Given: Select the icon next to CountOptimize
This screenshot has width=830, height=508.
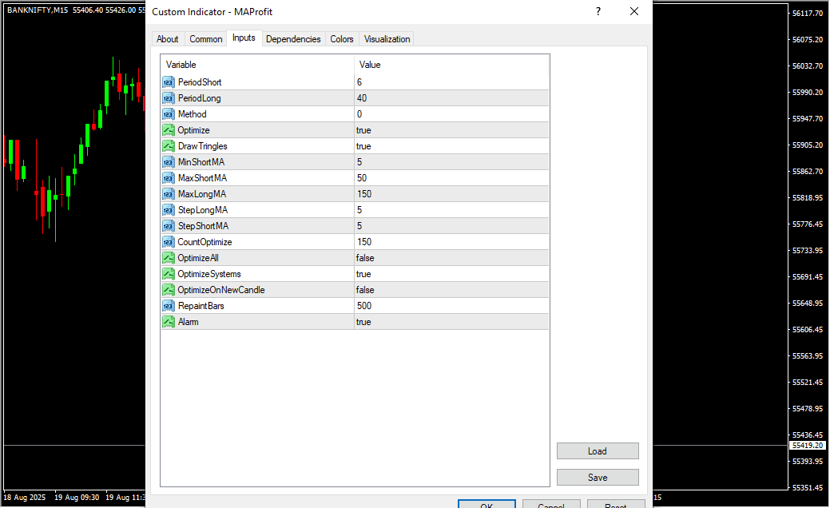Looking at the screenshot, I should 169,242.
